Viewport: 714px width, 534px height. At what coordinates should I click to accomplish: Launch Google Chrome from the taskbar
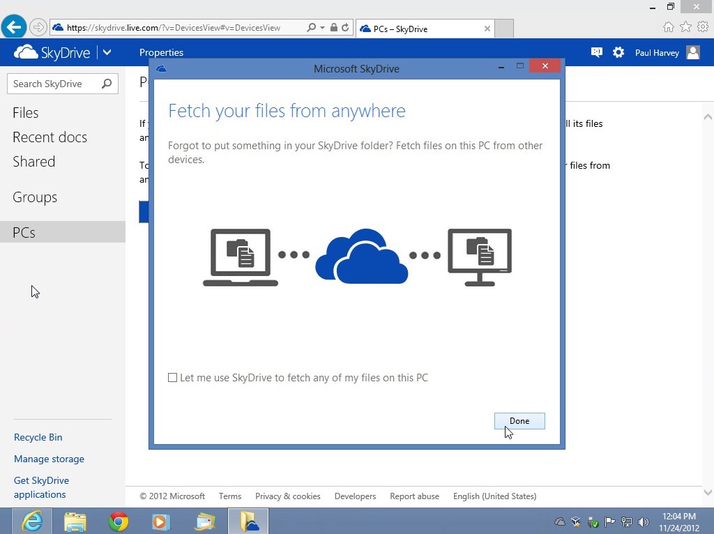point(119,521)
